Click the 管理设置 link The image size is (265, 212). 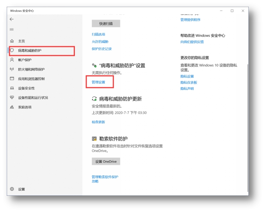tap(99, 82)
